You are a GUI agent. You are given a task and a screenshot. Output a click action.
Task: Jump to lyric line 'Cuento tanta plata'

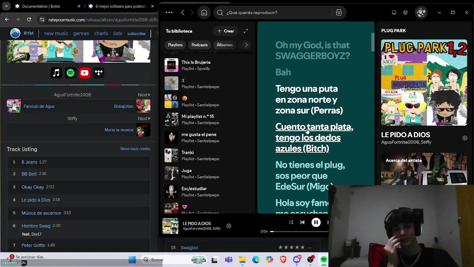[x=314, y=138]
